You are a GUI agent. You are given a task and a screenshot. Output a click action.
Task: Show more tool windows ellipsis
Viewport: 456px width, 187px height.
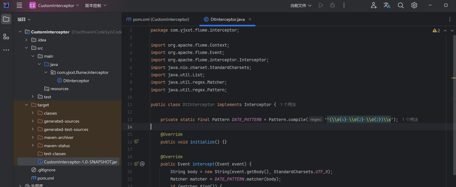coord(6,50)
